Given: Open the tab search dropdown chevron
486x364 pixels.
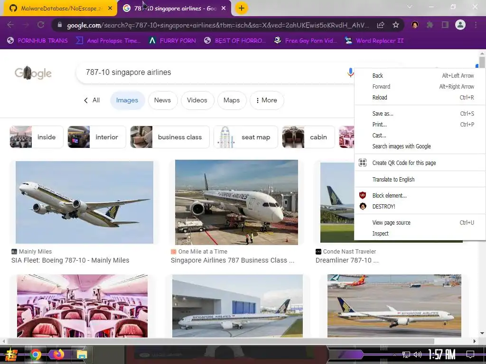Looking at the screenshot, I should click(410, 7).
